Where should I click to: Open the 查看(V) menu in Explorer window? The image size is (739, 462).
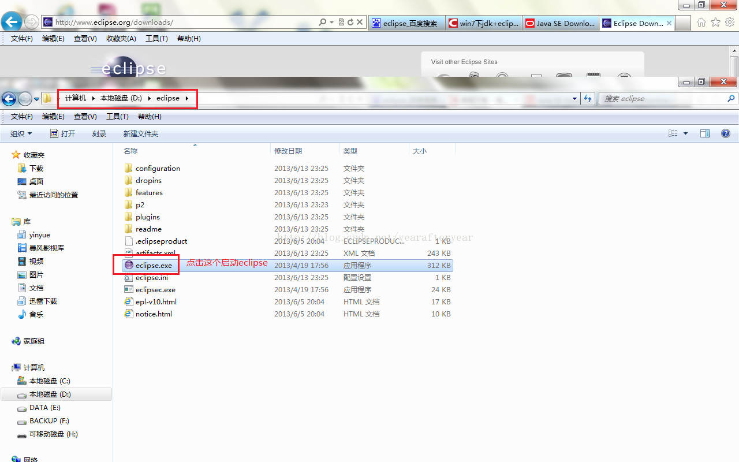pyautogui.click(x=85, y=117)
